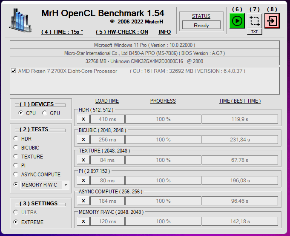290x236 pixels.
Task: Click the STATUS heading
Action: [201, 16]
